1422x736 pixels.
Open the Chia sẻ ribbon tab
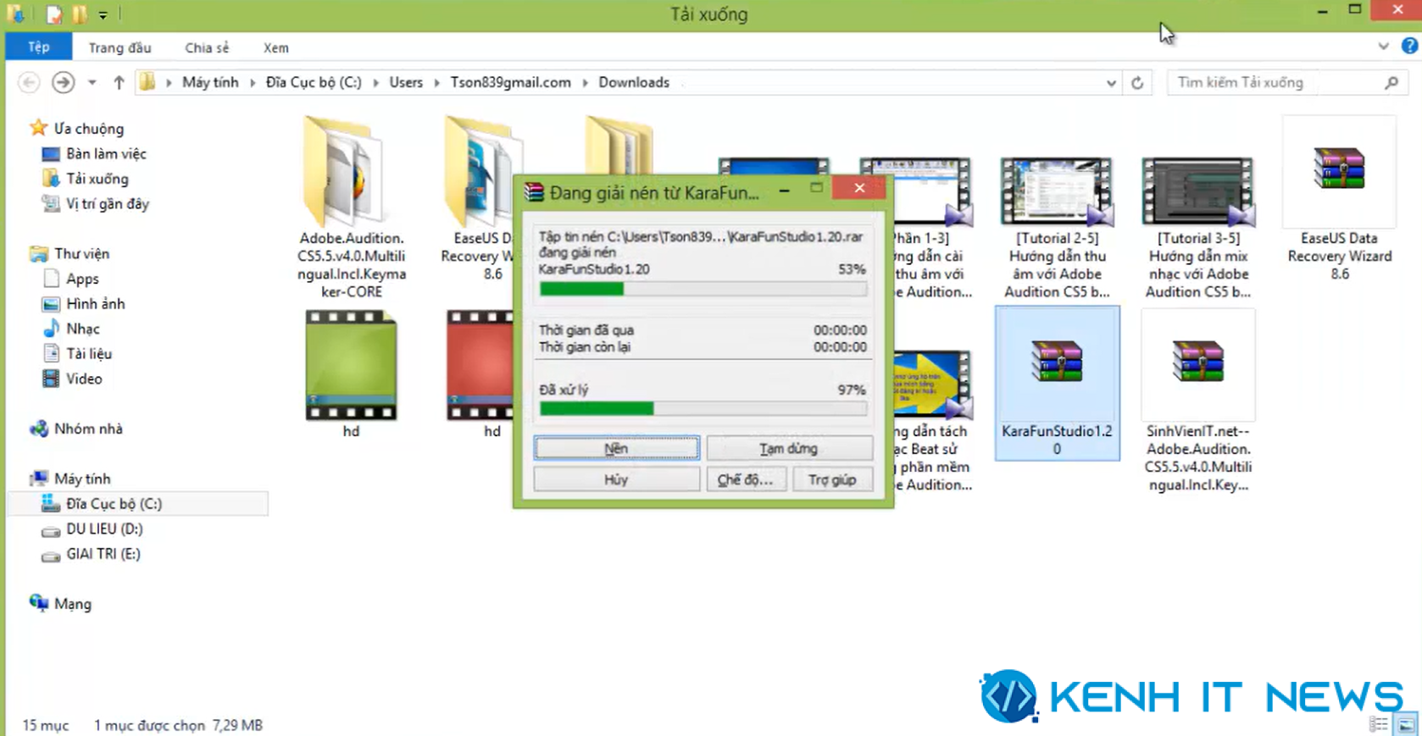207,47
